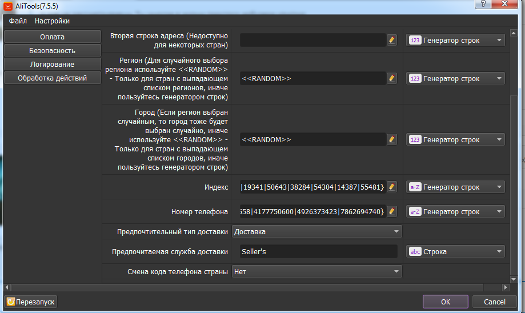Image resolution: width=525 pixels, height=313 pixels.
Task: Focus the Номер телефона input field
Action: 312,211
